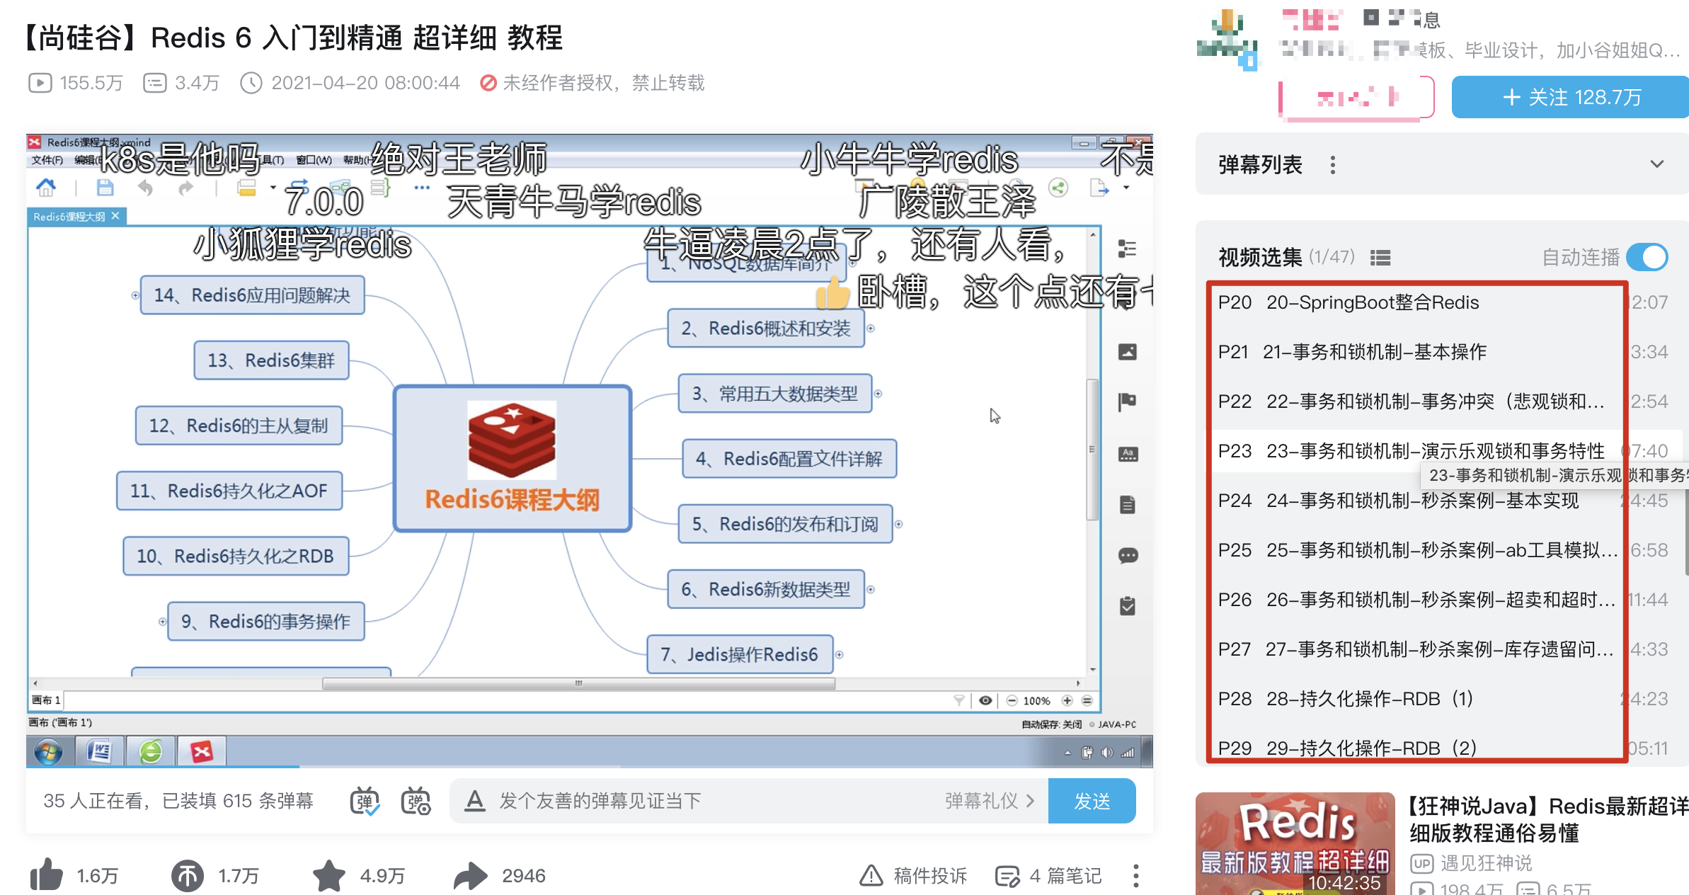
Task: Undo the last action in XMind
Action: point(146,187)
